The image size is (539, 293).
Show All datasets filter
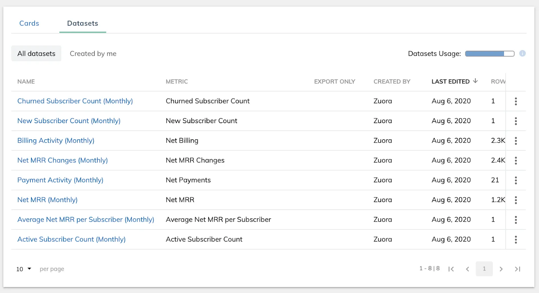[36, 53]
